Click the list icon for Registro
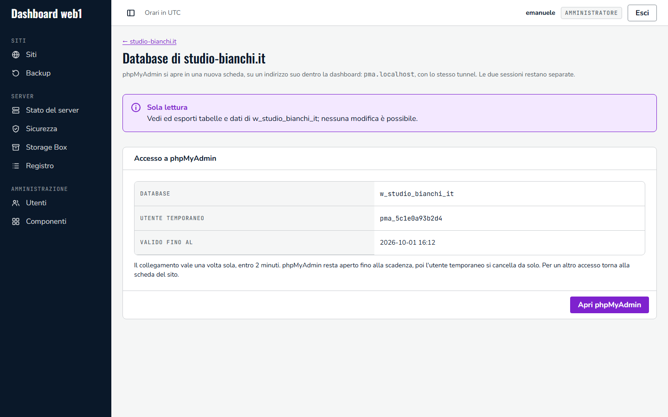 pos(16,166)
